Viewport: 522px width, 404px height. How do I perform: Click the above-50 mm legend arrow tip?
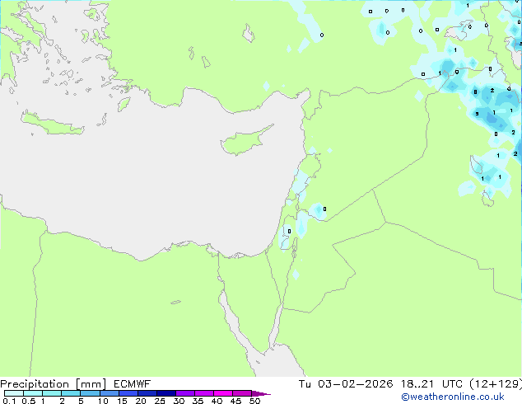[x=260, y=393]
